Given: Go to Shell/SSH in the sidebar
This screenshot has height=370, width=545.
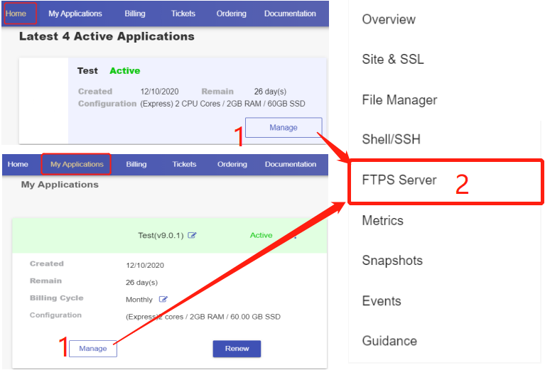Looking at the screenshot, I should tap(391, 139).
